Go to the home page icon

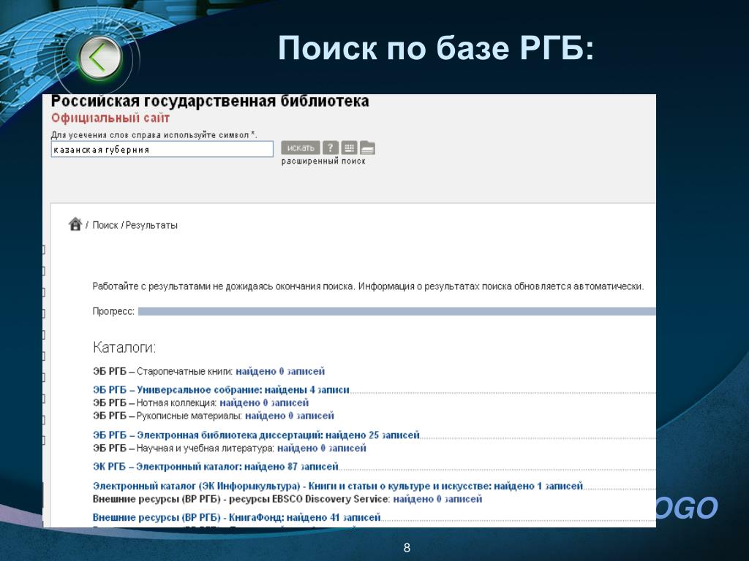[75, 224]
